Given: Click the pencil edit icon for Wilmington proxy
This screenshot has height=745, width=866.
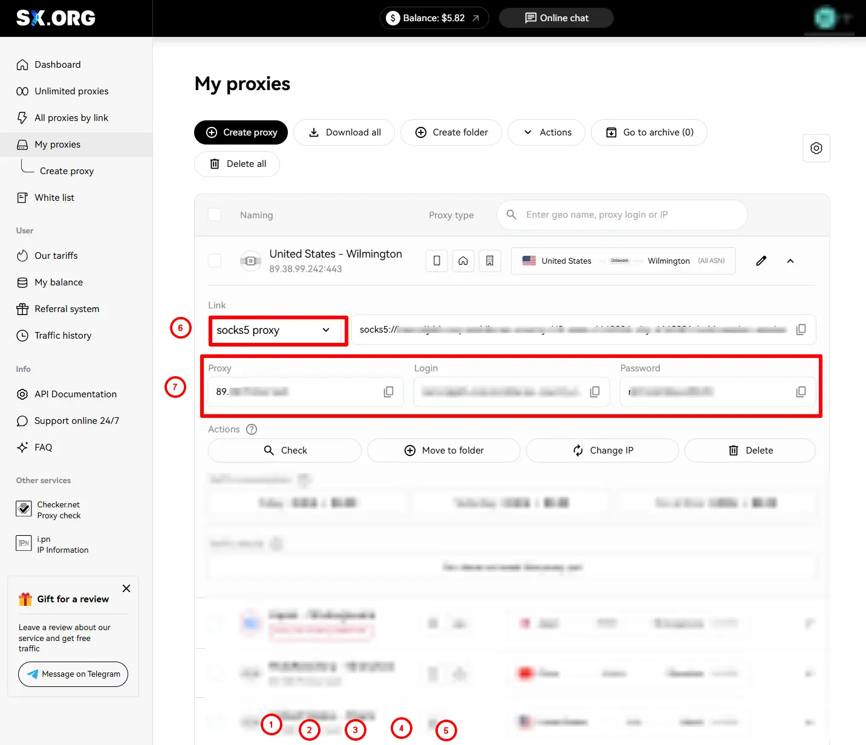Looking at the screenshot, I should (761, 261).
